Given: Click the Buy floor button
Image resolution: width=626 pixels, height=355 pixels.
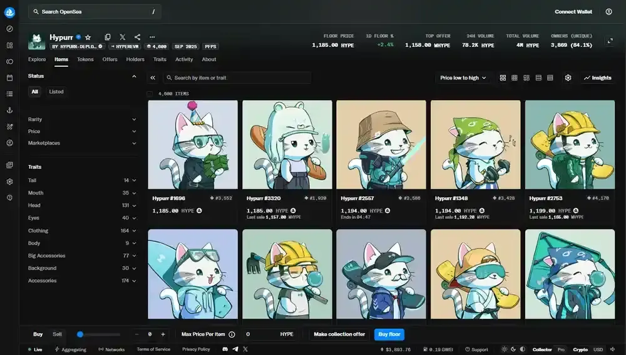Looking at the screenshot, I should (x=389, y=334).
